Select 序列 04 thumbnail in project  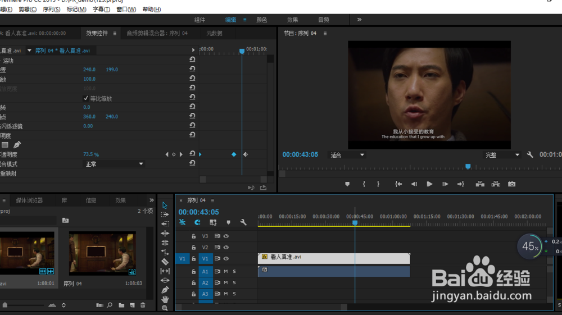point(102,253)
